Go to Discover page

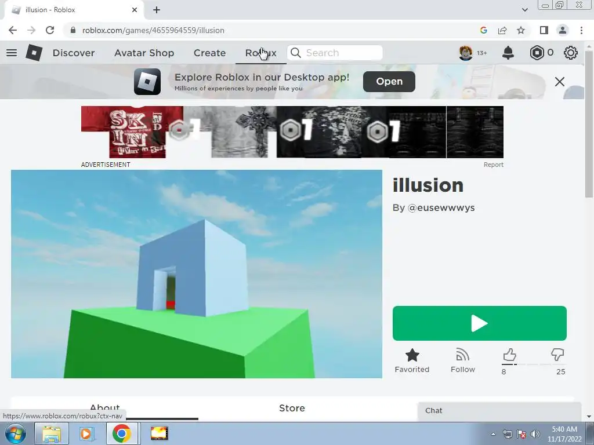[x=74, y=53]
